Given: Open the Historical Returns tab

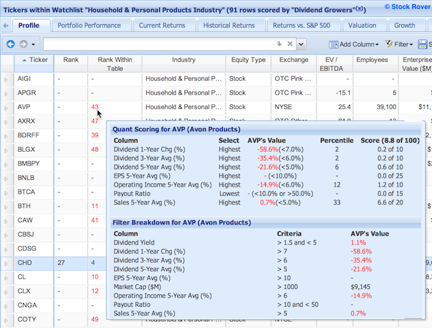Looking at the screenshot, I should point(229,25).
